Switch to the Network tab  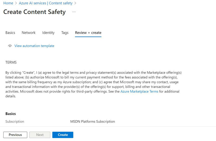click(28, 33)
